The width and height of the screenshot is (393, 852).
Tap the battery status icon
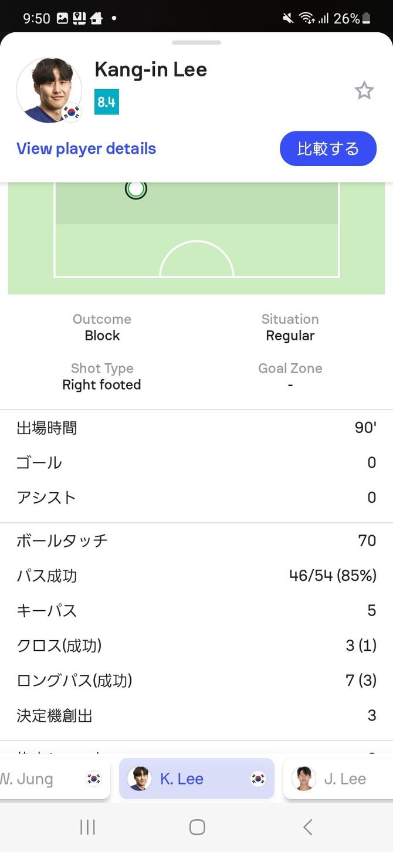367,19
